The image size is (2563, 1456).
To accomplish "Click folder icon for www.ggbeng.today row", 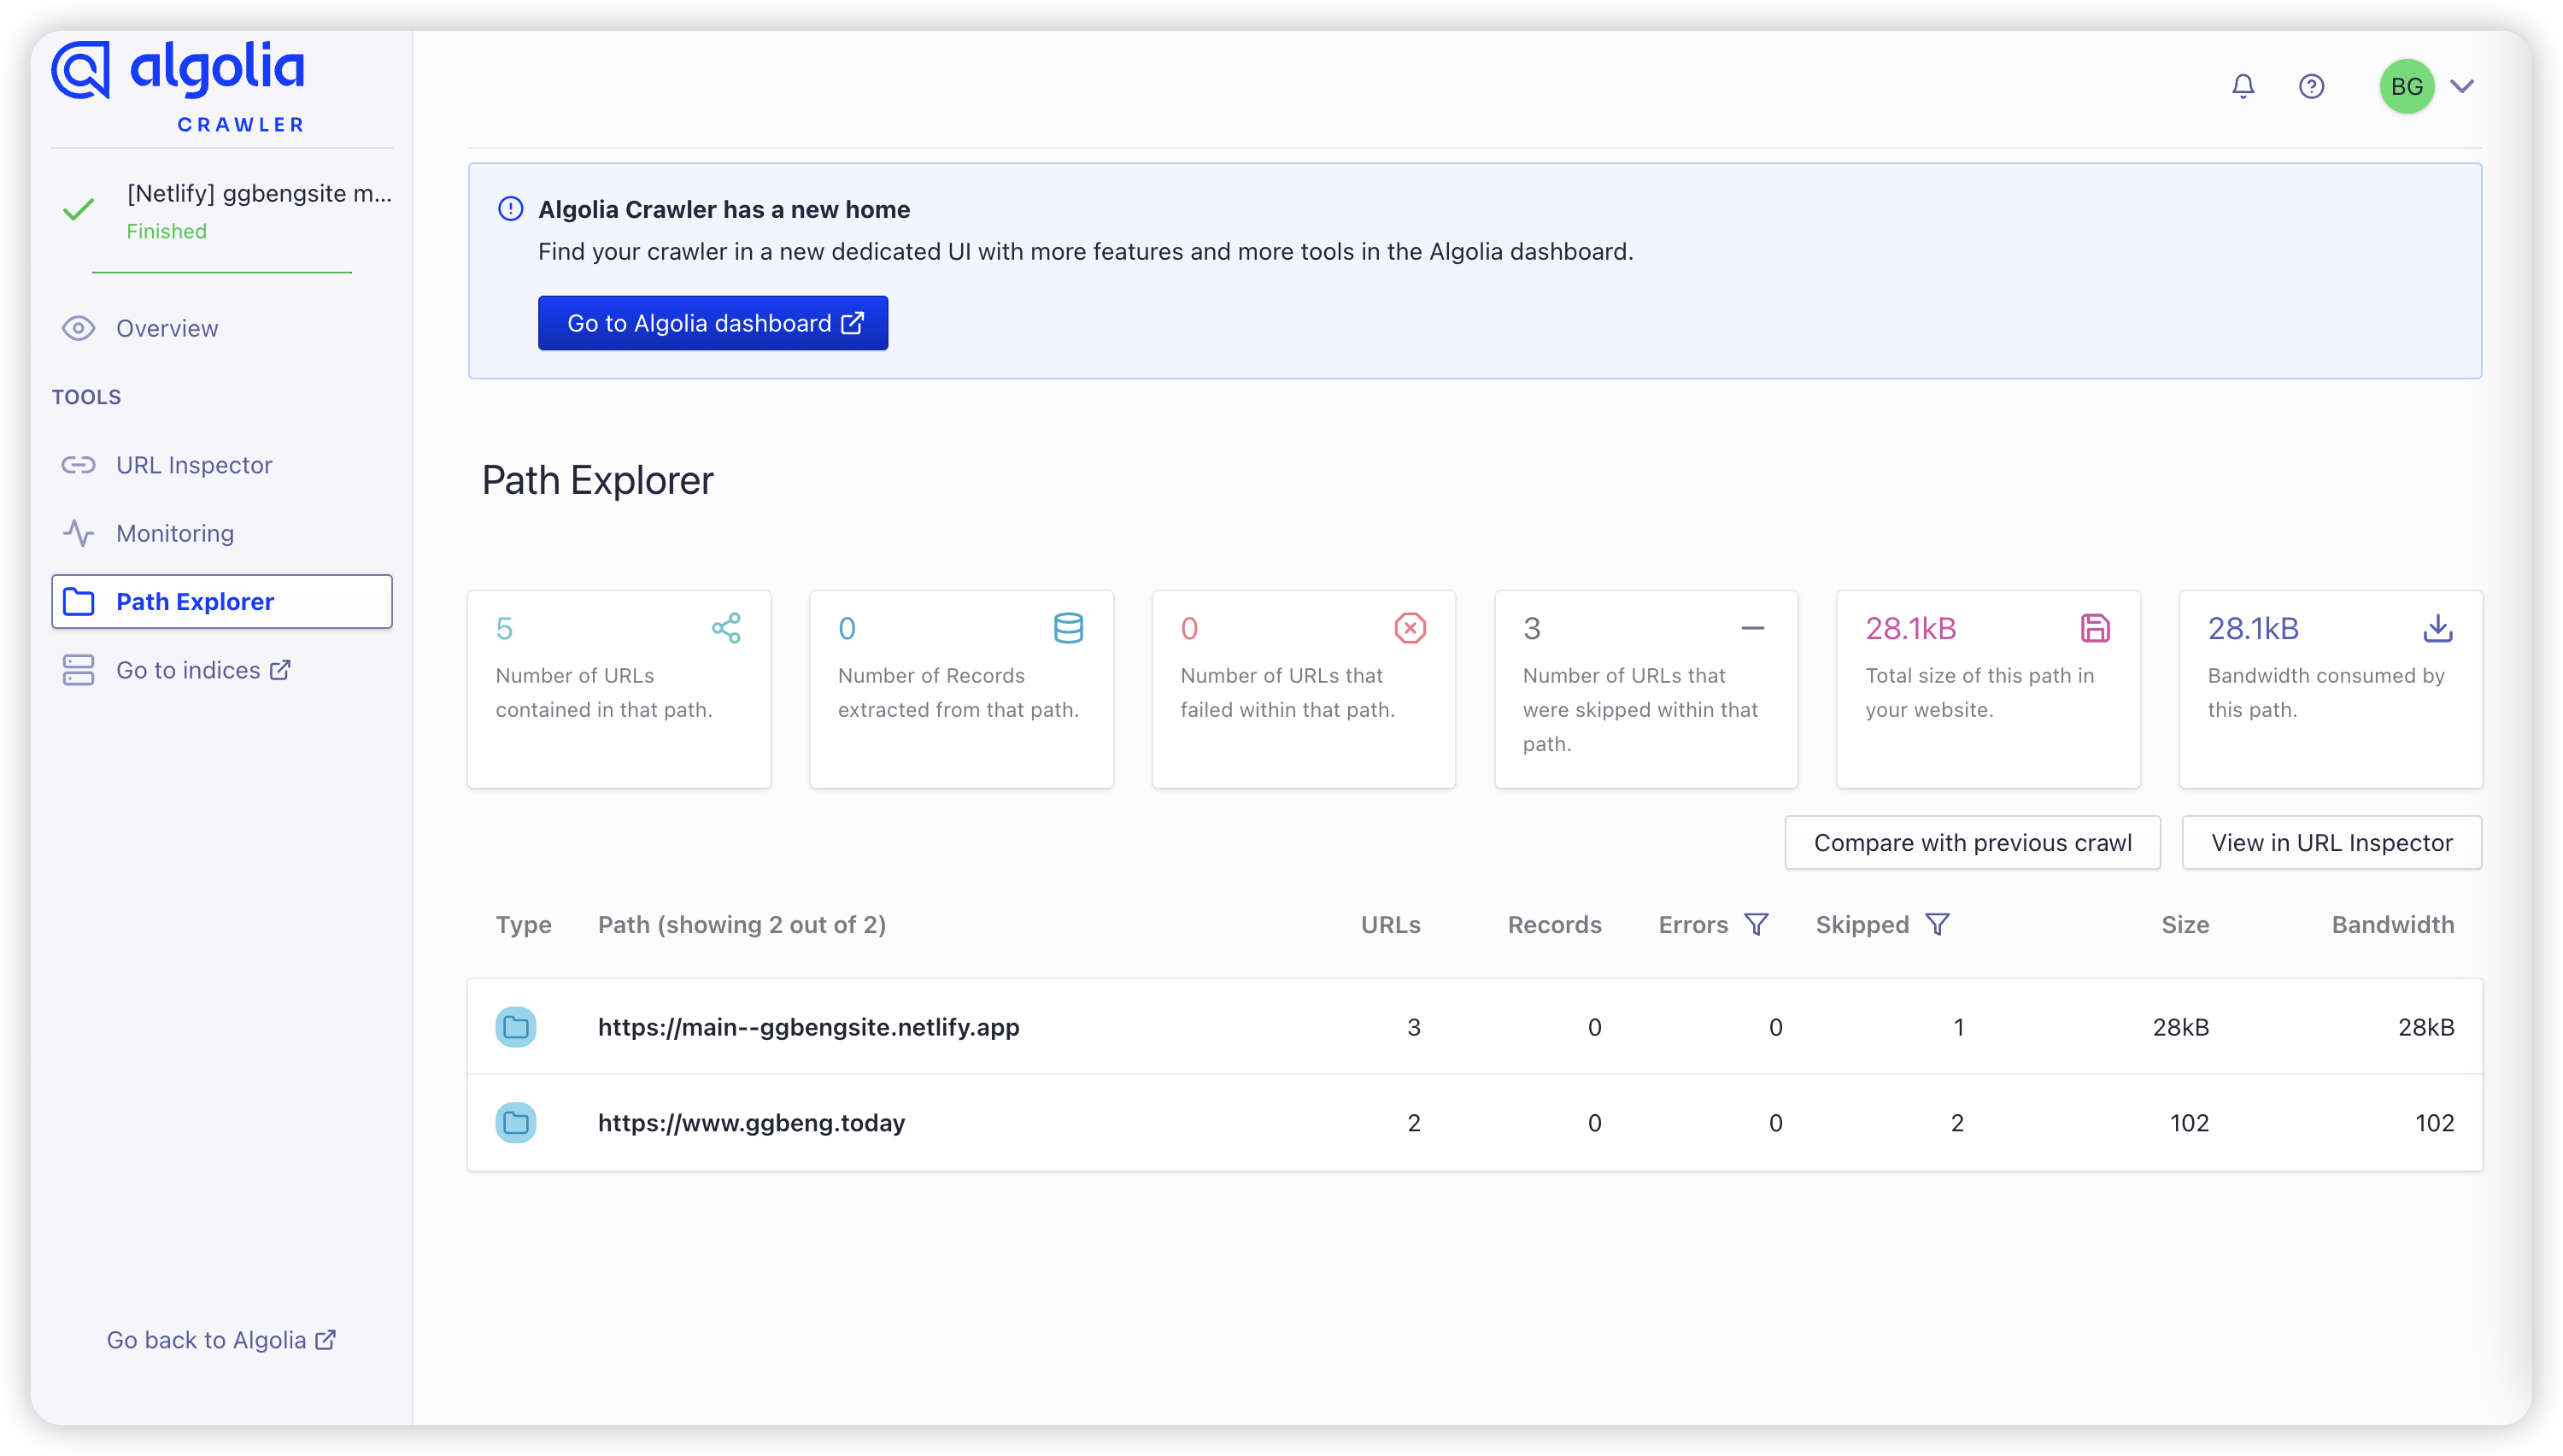I will 516,1123.
